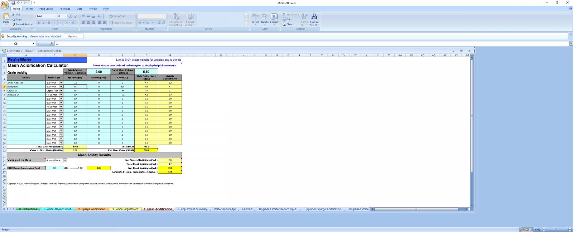Click Merge & Center
The width and height of the screenshot is (573, 232).
click(121, 23)
